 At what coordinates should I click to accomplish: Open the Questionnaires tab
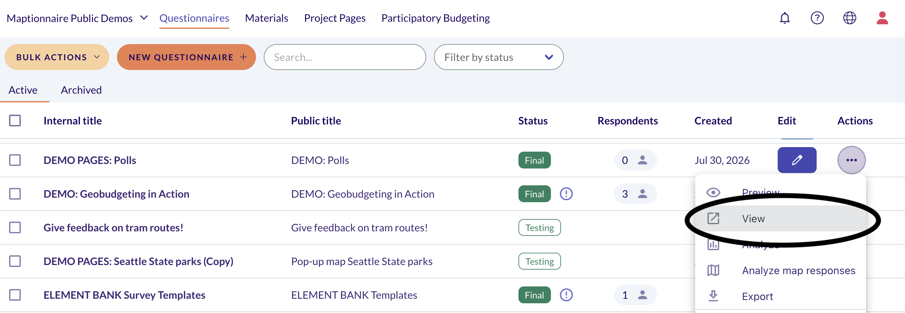[x=194, y=18]
